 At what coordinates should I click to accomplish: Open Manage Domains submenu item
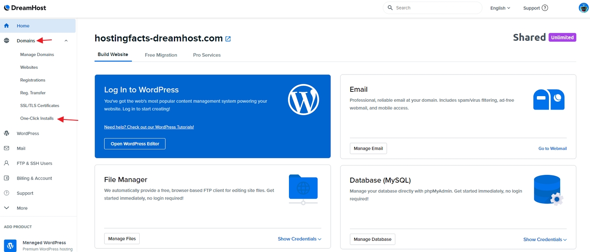coord(37,55)
